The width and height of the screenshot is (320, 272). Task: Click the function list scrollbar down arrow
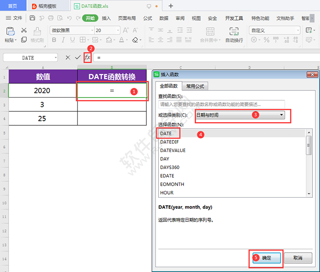pos(309,194)
